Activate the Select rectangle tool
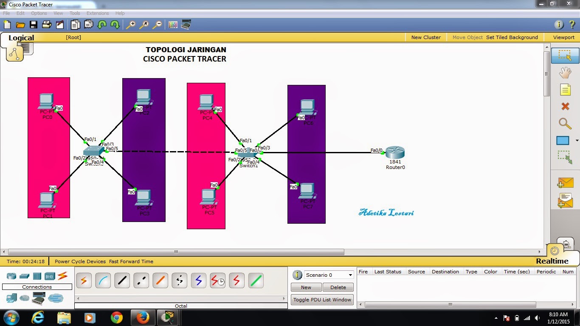The width and height of the screenshot is (580, 326). point(565,56)
